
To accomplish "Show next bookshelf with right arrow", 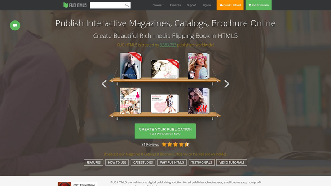I will [x=226, y=84].
